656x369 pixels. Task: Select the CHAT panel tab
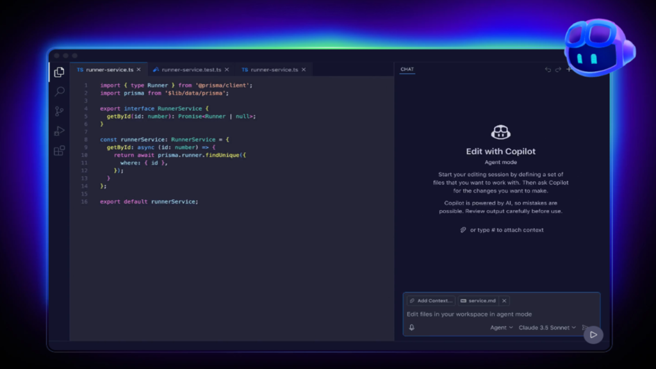click(407, 69)
